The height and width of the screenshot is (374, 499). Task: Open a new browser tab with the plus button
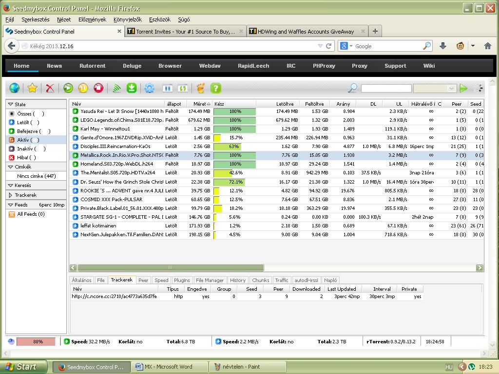coord(375,31)
